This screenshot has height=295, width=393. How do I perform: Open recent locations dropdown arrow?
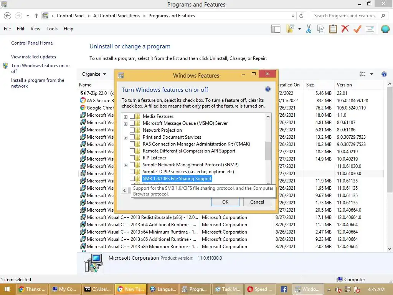click(x=28, y=16)
